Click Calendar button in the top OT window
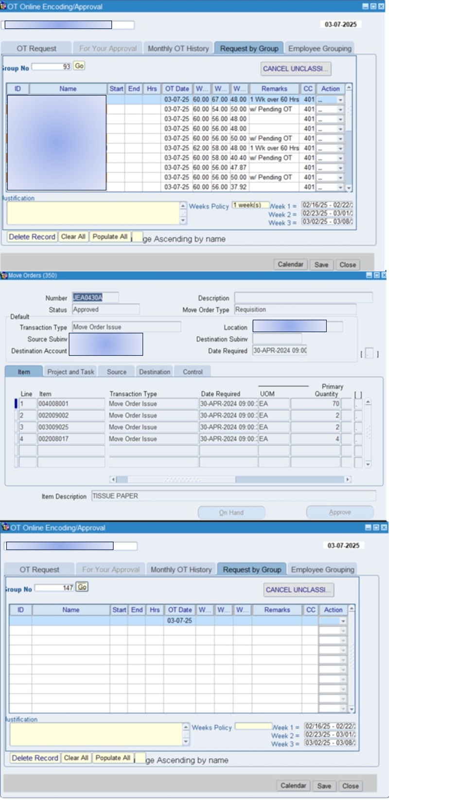 tap(290, 264)
